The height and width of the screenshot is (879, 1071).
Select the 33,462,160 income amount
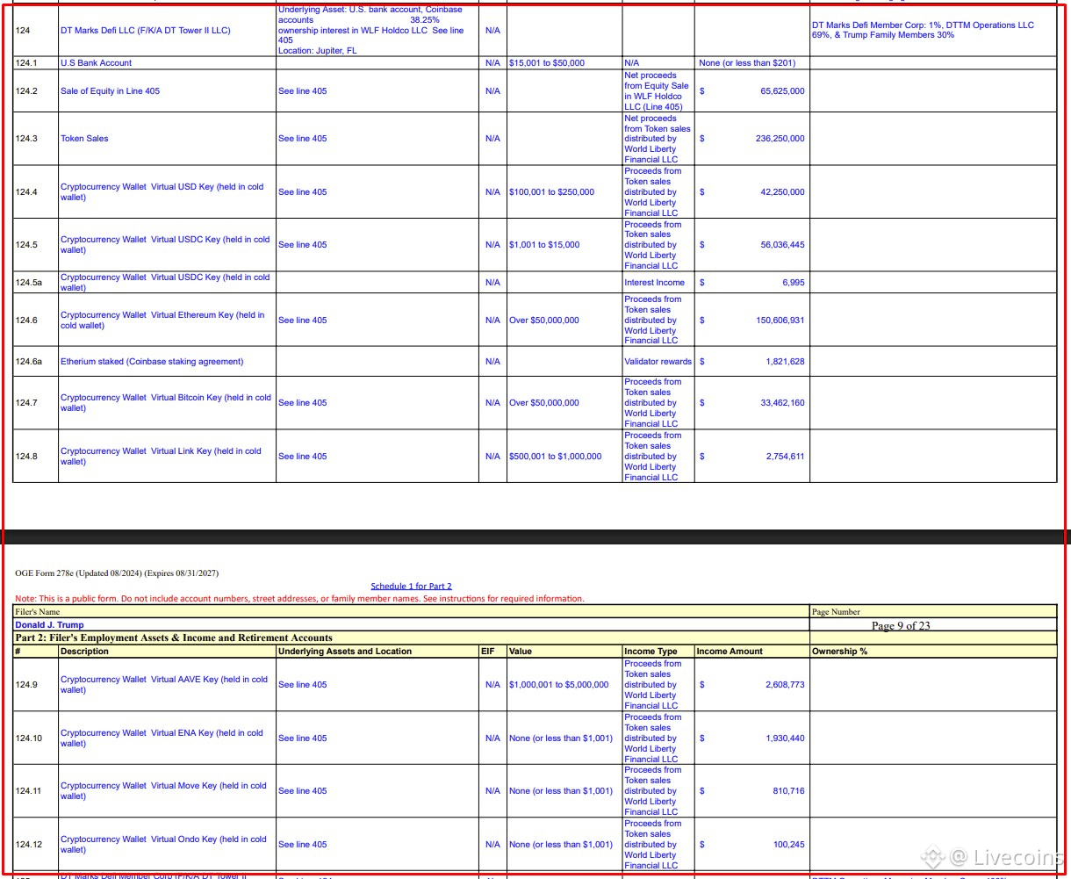tap(782, 403)
